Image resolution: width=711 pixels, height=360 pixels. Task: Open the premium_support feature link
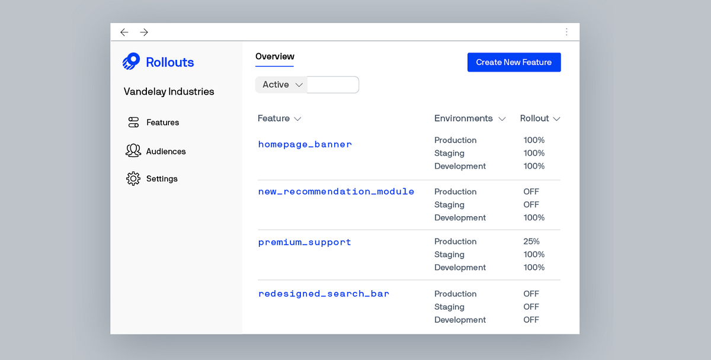tap(305, 242)
